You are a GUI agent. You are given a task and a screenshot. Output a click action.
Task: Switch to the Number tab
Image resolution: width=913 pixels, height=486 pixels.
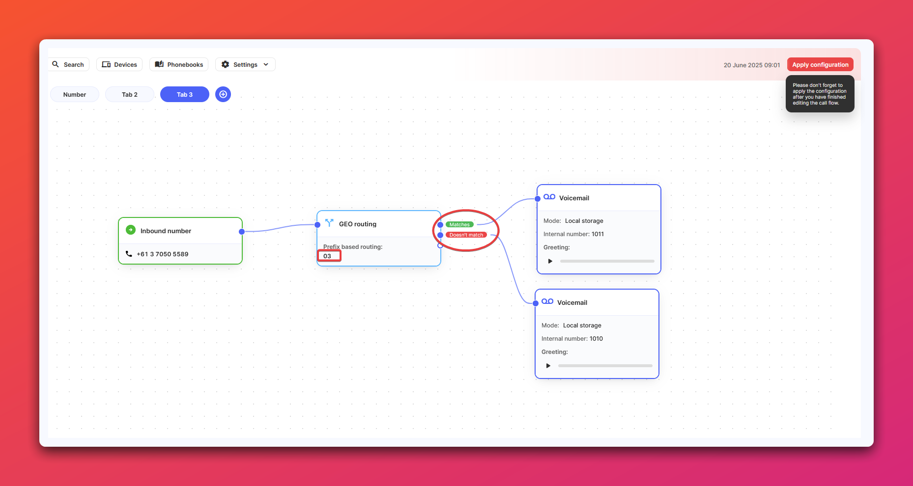click(75, 94)
